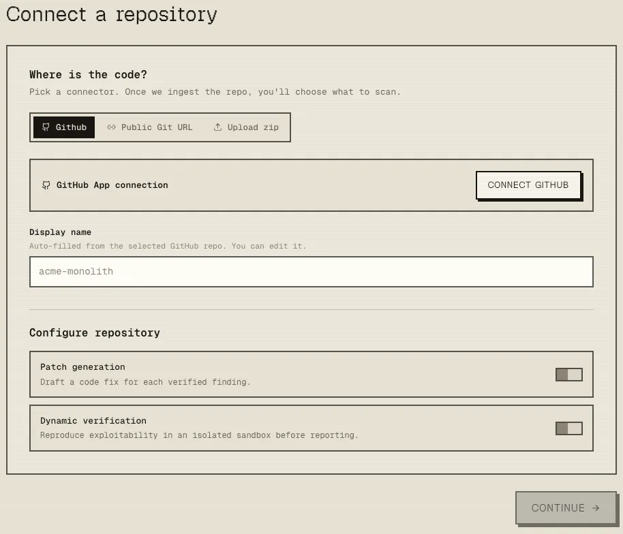Click 'Reproduce exploitability' description text

[x=199, y=435]
